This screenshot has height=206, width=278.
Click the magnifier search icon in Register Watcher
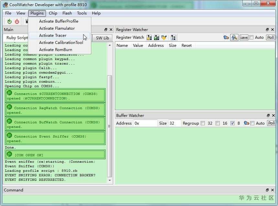pyautogui.click(x=234, y=37)
